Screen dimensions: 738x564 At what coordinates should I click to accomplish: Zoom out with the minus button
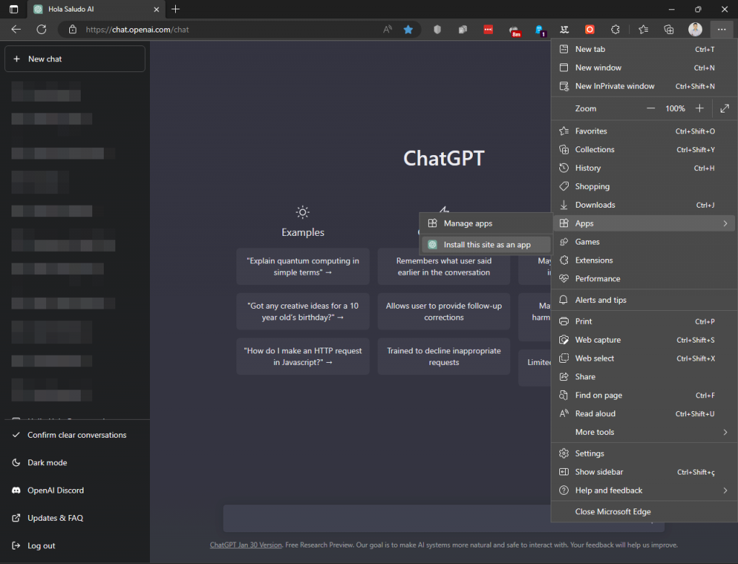pos(651,108)
